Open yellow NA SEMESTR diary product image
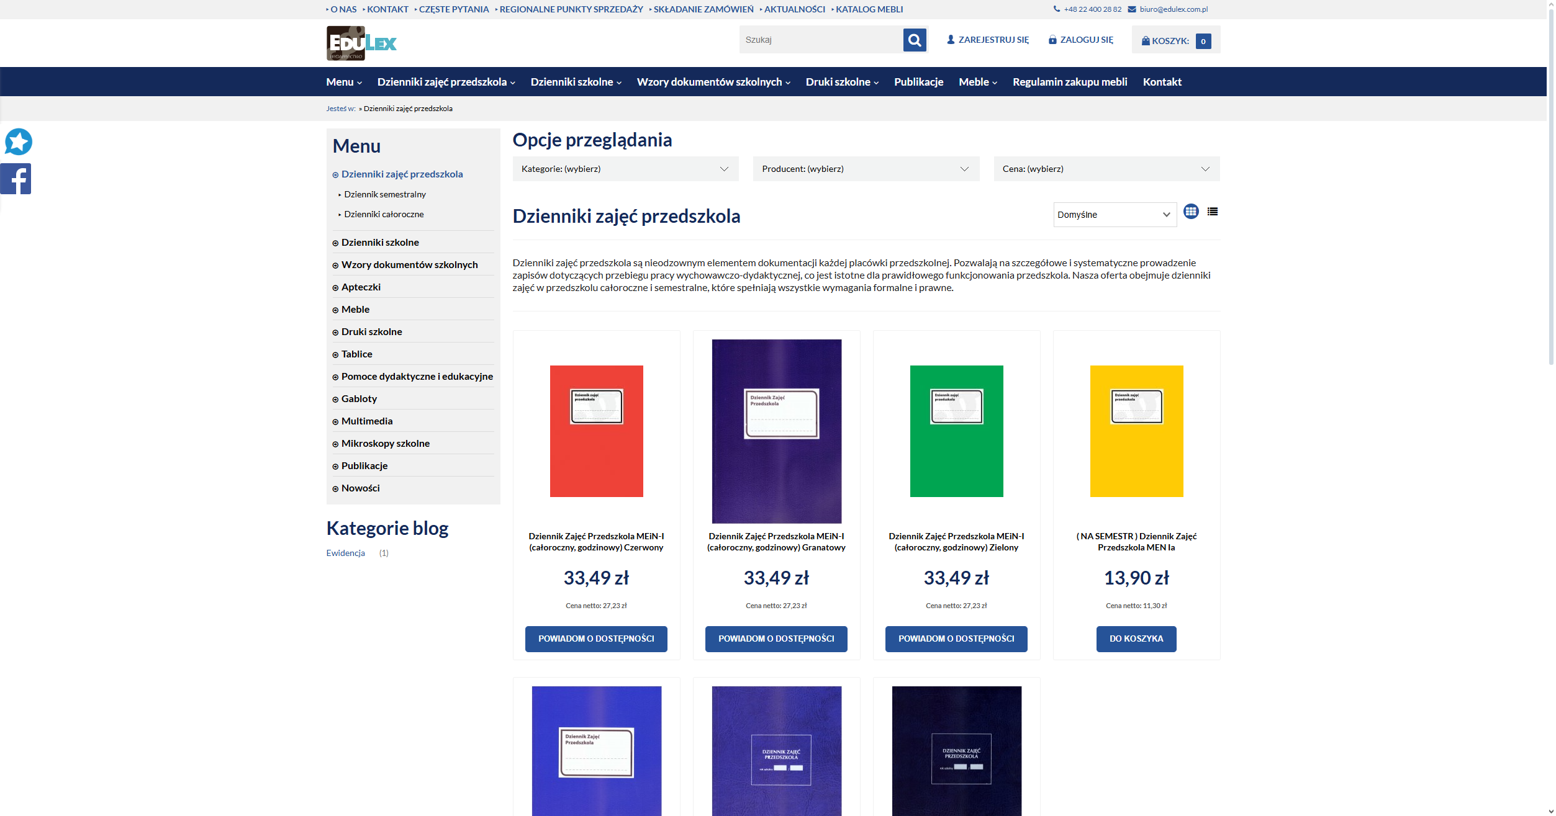The width and height of the screenshot is (1556, 816). 1136,431
